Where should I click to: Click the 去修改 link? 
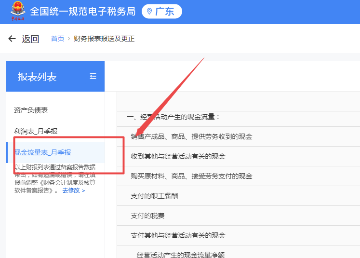coord(73,190)
